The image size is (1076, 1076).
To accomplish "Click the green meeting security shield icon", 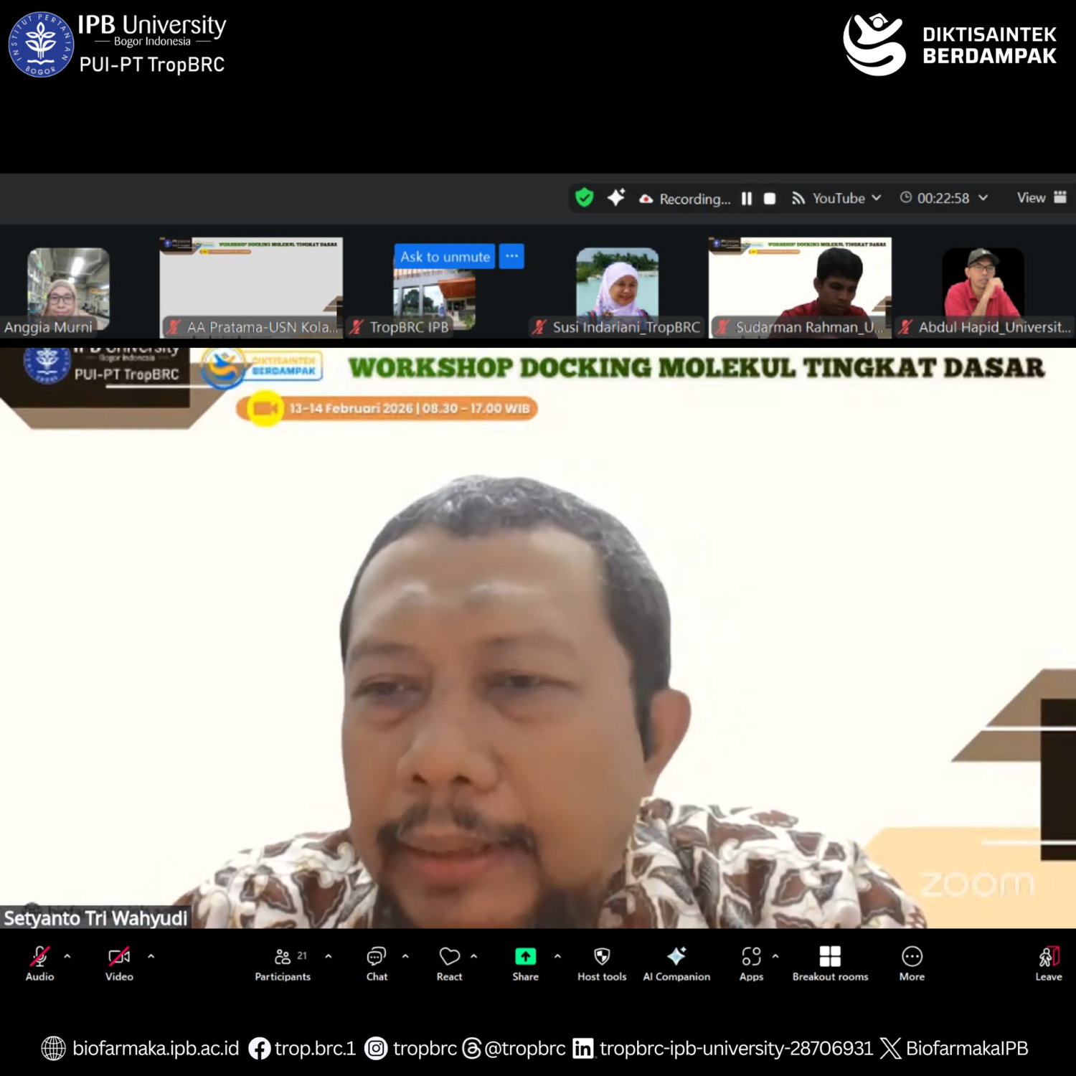I will (585, 199).
